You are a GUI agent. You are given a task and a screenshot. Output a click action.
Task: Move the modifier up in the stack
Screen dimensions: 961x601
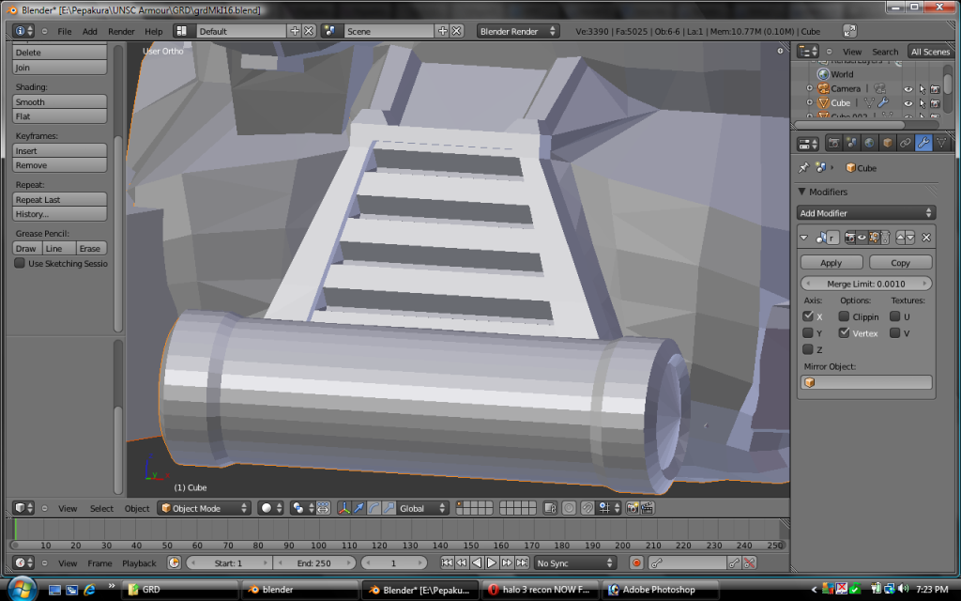pyautogui.click(x=900, y=238)
